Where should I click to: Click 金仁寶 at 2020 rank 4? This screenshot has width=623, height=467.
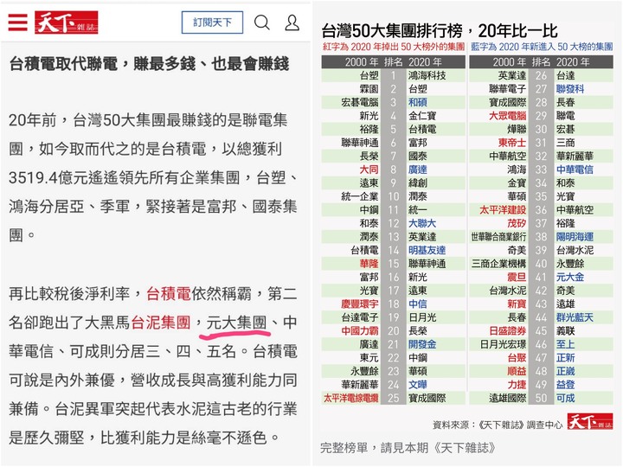[422, 116]
